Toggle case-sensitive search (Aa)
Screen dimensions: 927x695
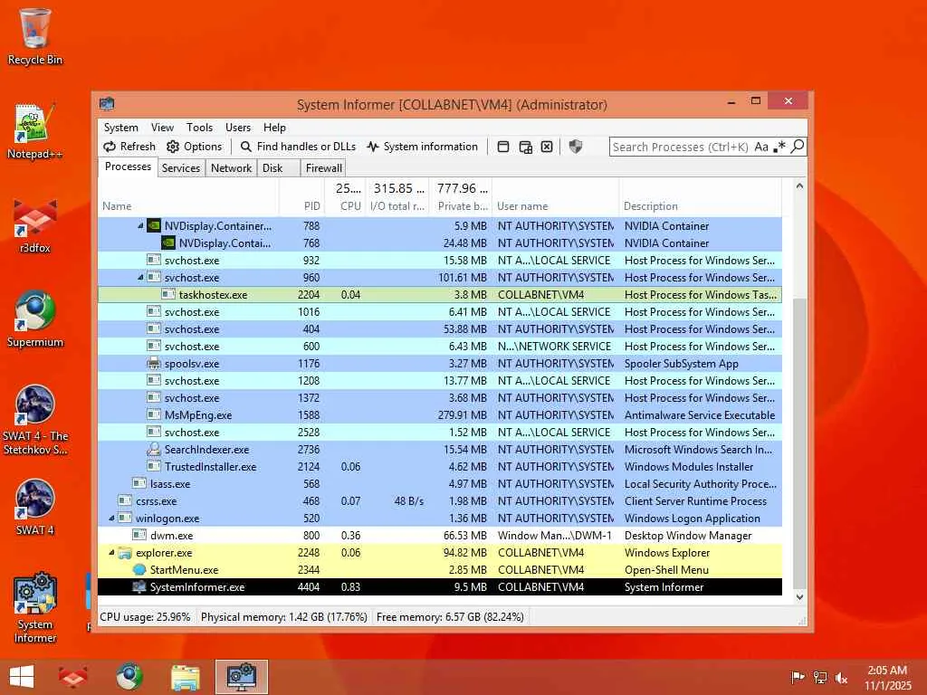(x=761, y=147)
